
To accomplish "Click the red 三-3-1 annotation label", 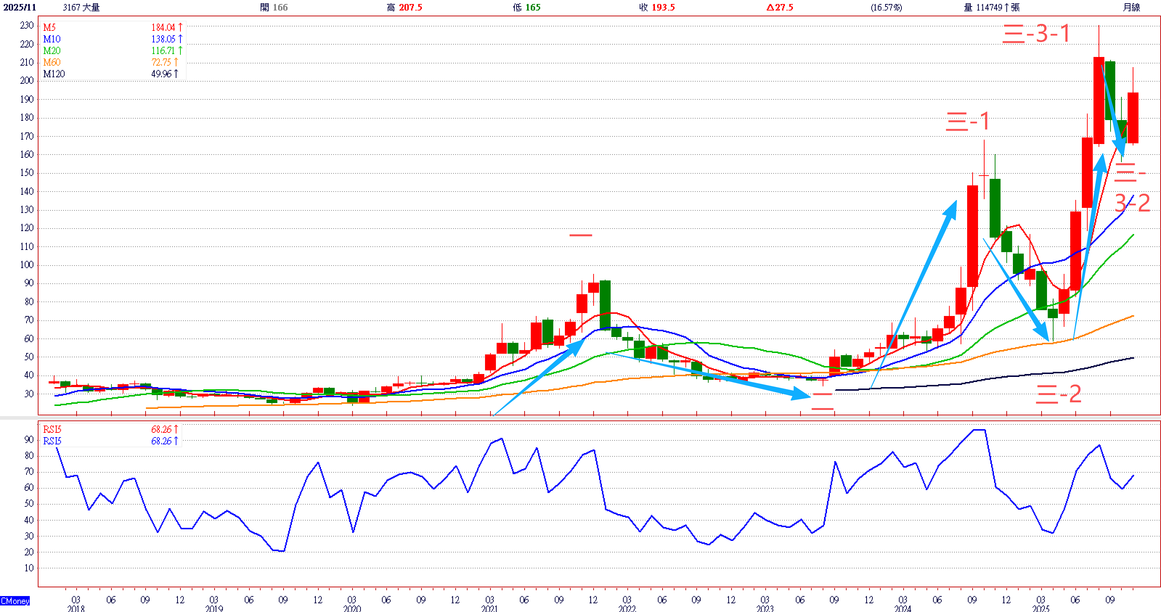I will tap(1036, 34).
